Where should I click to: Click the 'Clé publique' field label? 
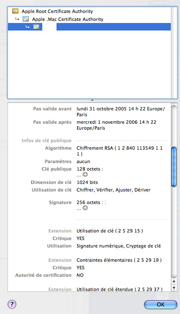point(57,169)
